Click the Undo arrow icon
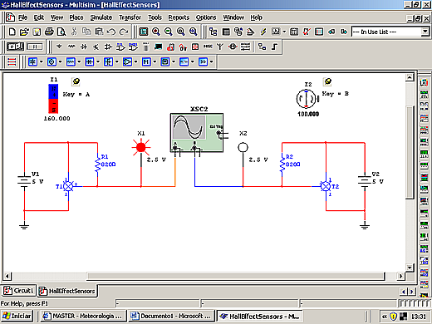 [111, 32]
